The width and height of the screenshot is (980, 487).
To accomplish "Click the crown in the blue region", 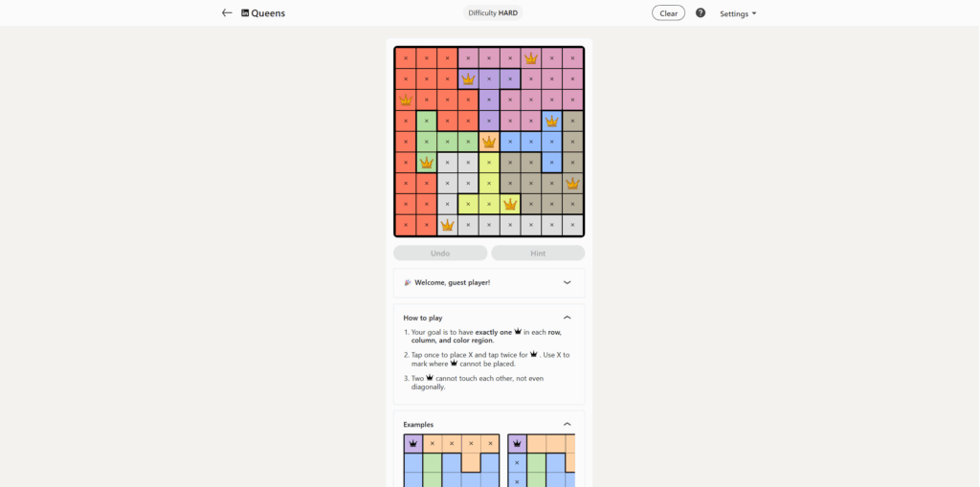I will 551,122.
